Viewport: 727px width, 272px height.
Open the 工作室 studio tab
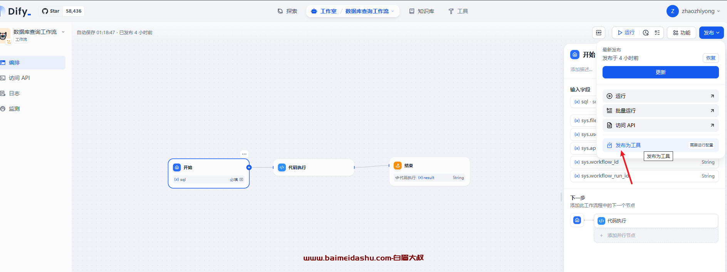pyautogui.click(x=324, y=11)
